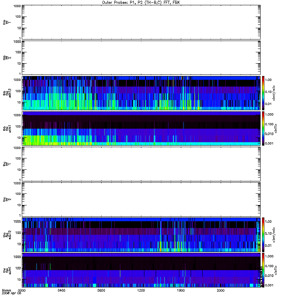Click the '10' tick on thc fbk scm1 axis
282x301 pixels.
point(19,280)
